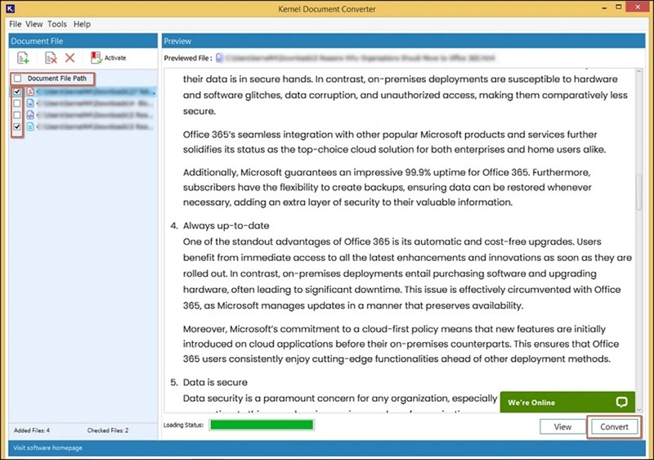Image resolution: width=654 pixels, height=460 pixels.
Task: Click the PDF file icon in first row
Action: pos(29,93)
